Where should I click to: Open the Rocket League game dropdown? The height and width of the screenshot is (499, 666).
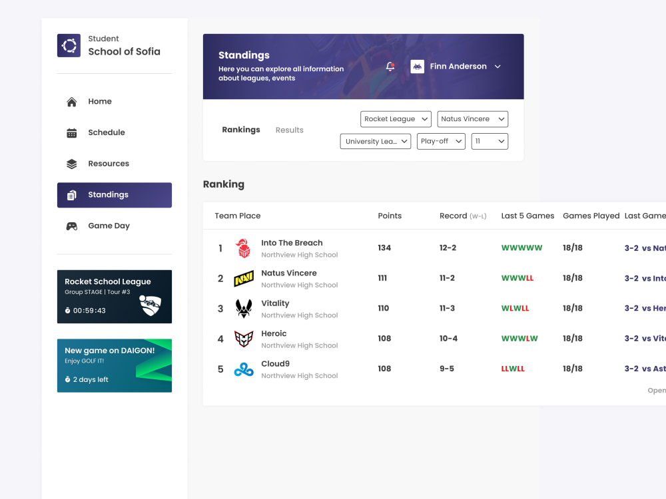(x=396, y=118)
